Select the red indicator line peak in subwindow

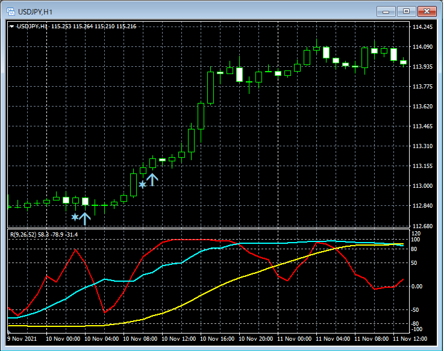tap(74, 249)
